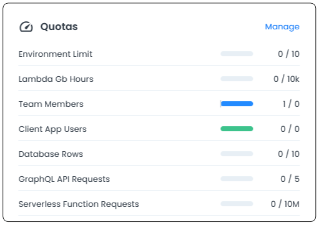Select the Client App Users label
The image size is (319, 225).
pyautogui.click(x=52, y=129)
